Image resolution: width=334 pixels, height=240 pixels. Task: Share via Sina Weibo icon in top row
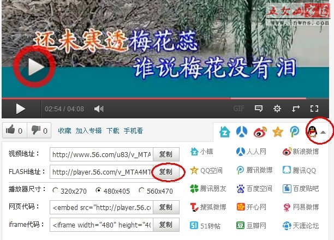260,131
